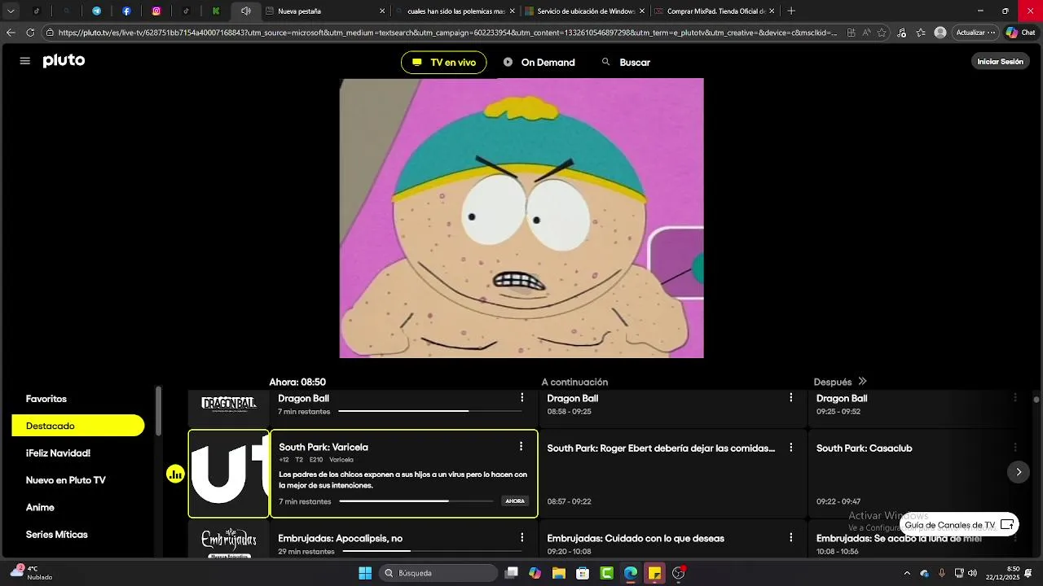Image resolution: width=1043 pixels, height=586 pixels.
Task: Select Destacado category
Action: 78,426
